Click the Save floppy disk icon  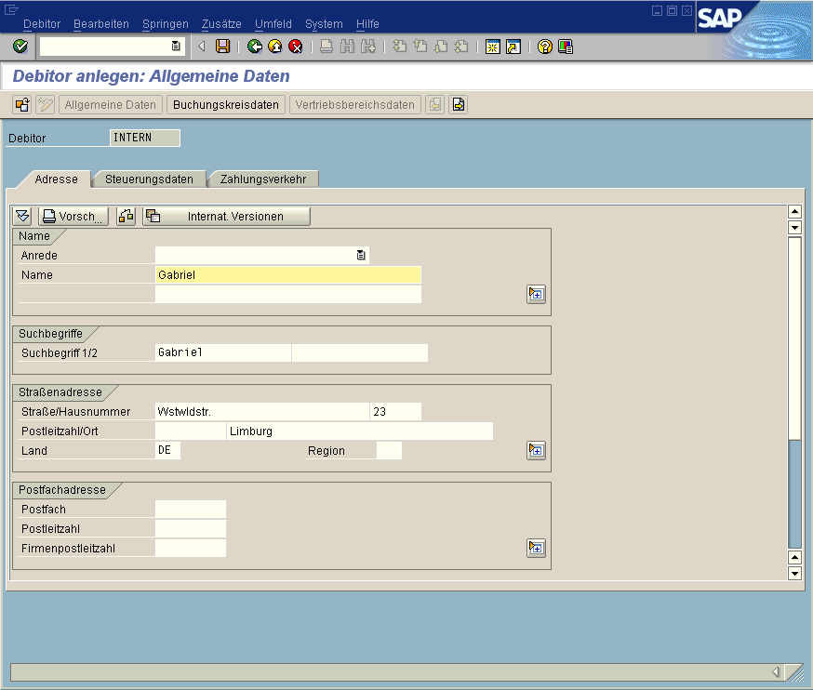pos(223,46)
